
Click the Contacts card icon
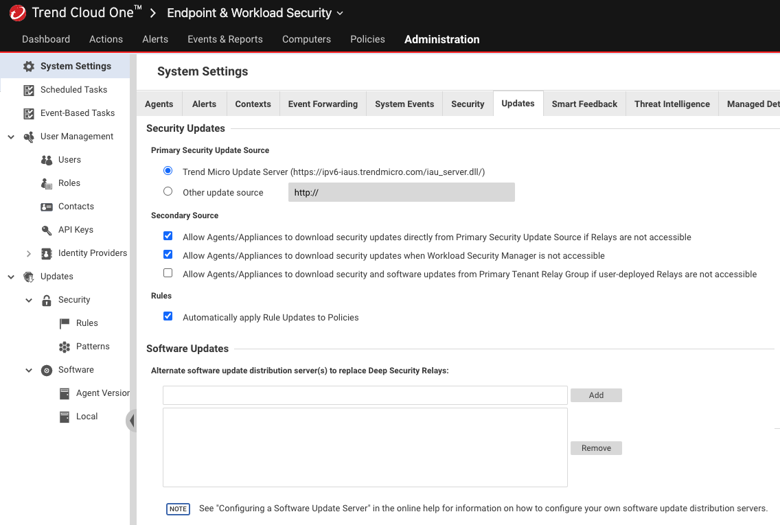click(x=47, y=207)
